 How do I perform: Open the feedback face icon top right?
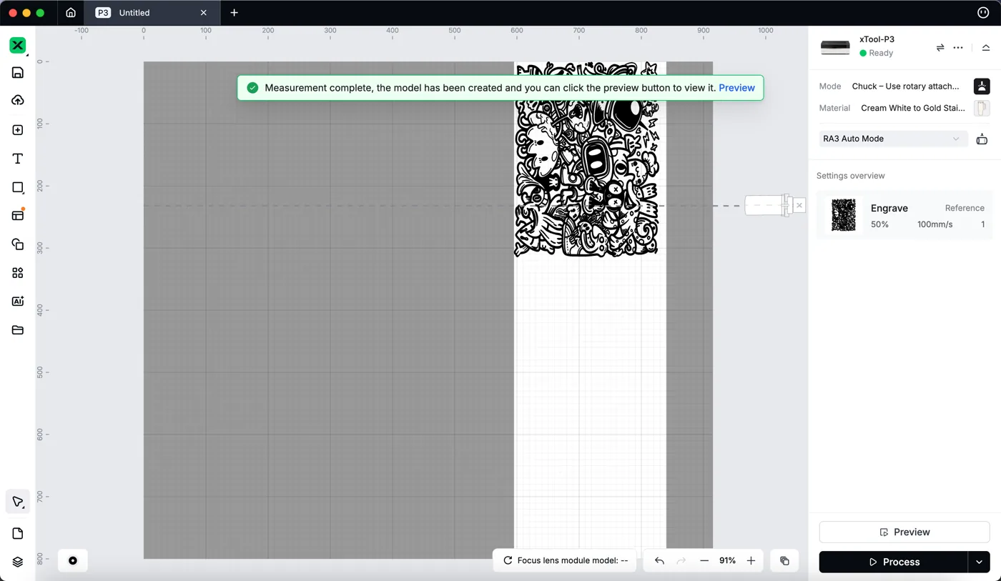(982, 12)
